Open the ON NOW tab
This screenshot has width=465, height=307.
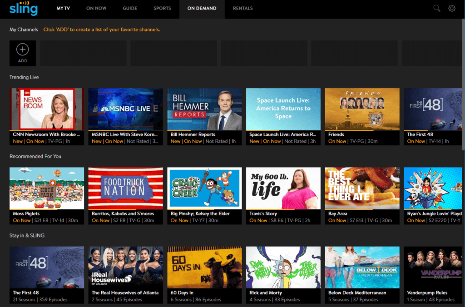tap(96, 8)
